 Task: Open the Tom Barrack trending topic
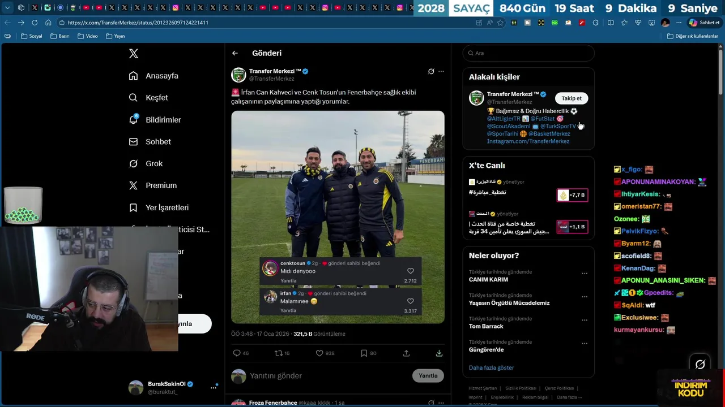(x=486, y=326)
